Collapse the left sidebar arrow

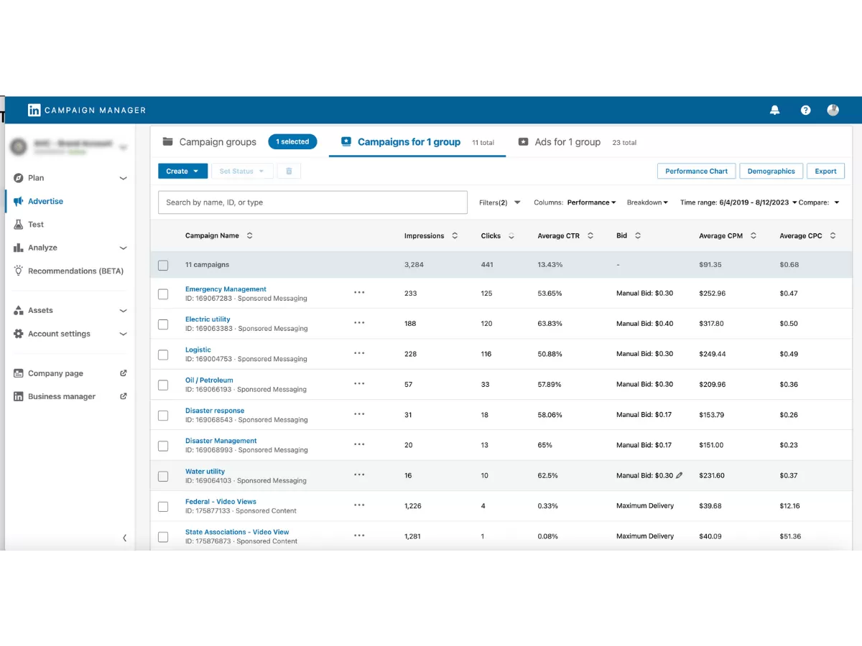click(x=124, y=538)
